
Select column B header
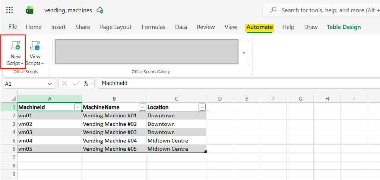(114, 99)
